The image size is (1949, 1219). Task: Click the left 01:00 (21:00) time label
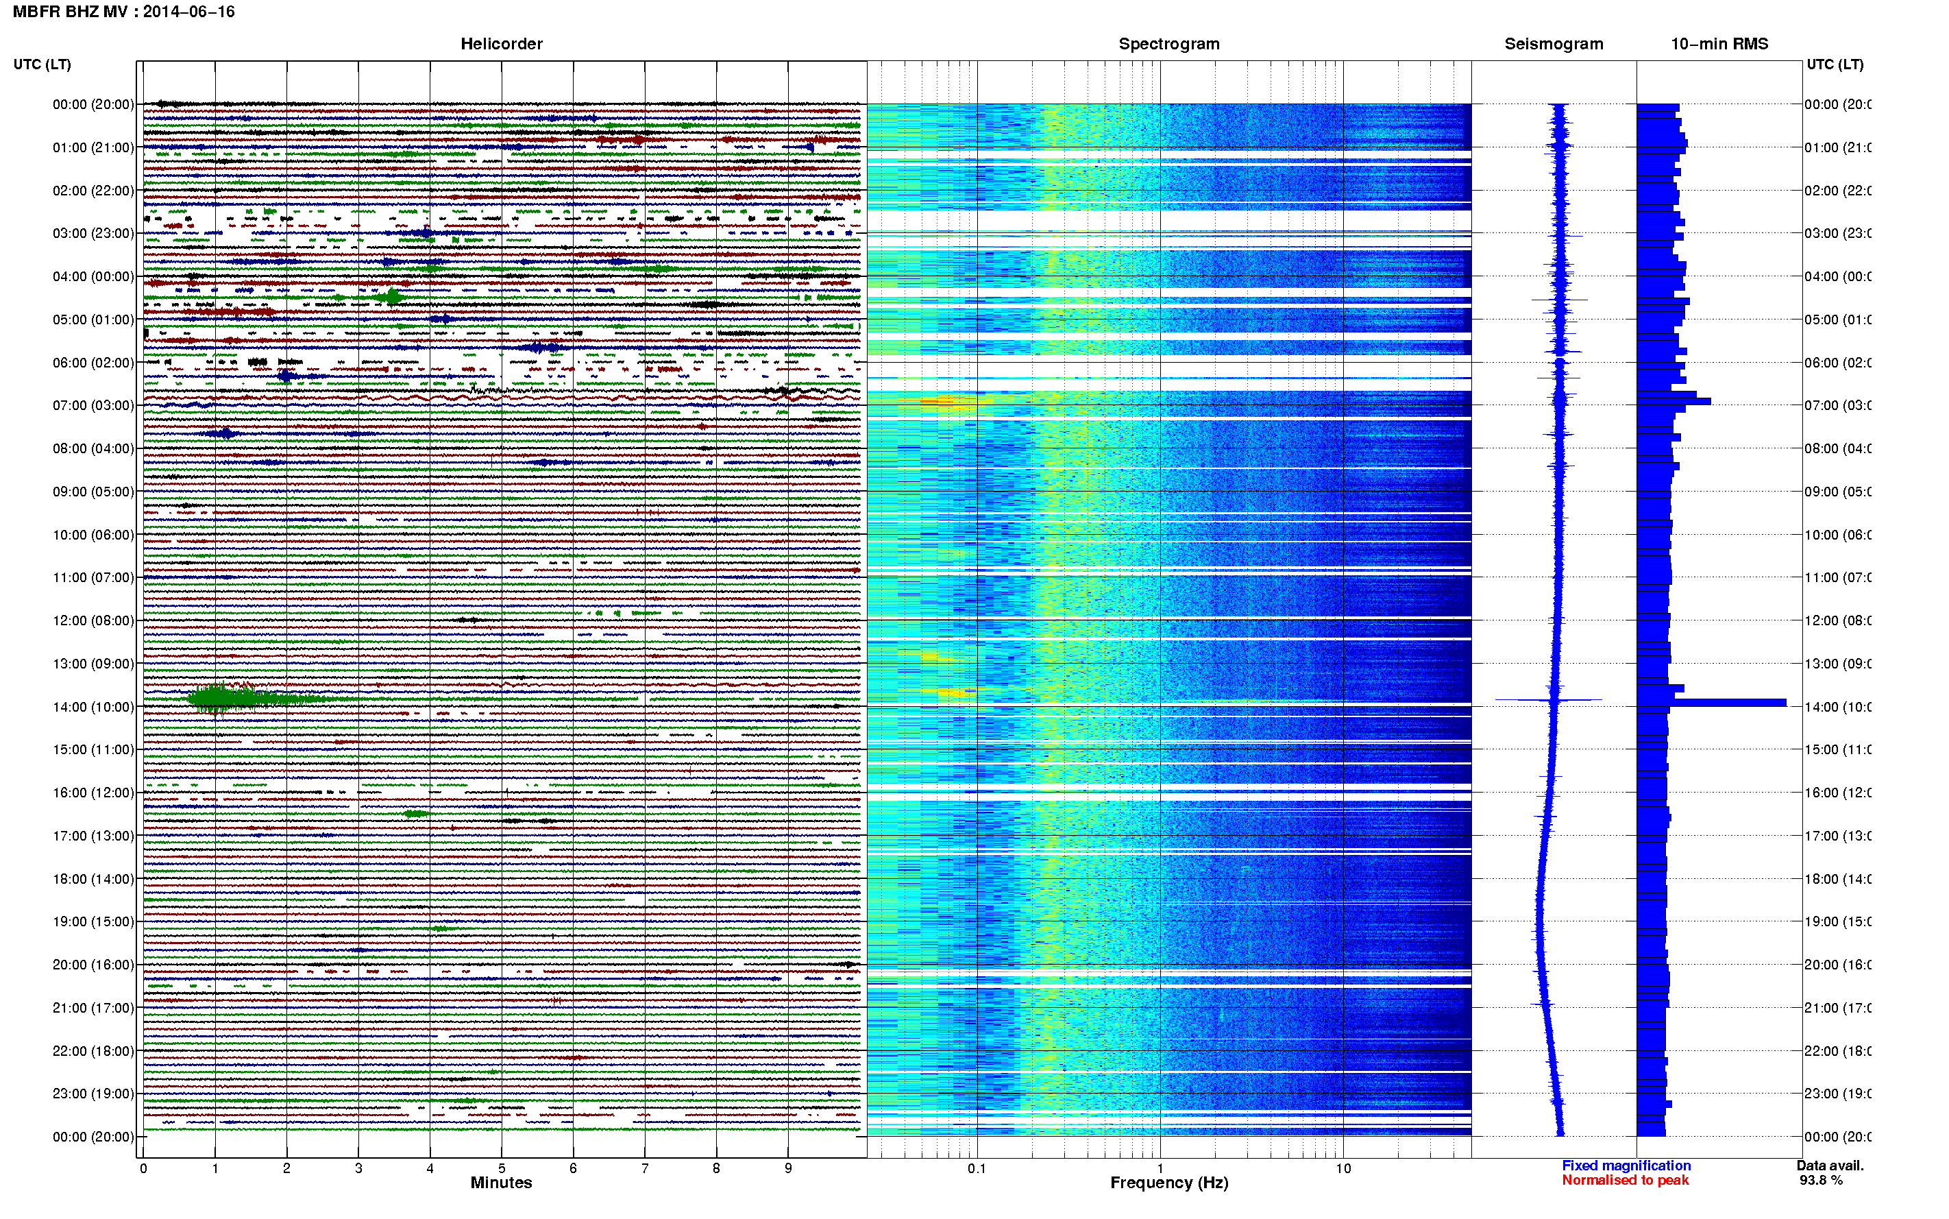click(93, 147)
